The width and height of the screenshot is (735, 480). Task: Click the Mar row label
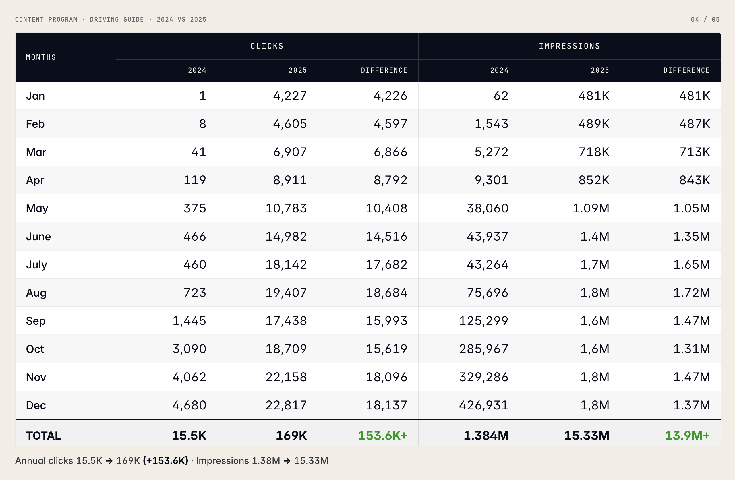36,152
